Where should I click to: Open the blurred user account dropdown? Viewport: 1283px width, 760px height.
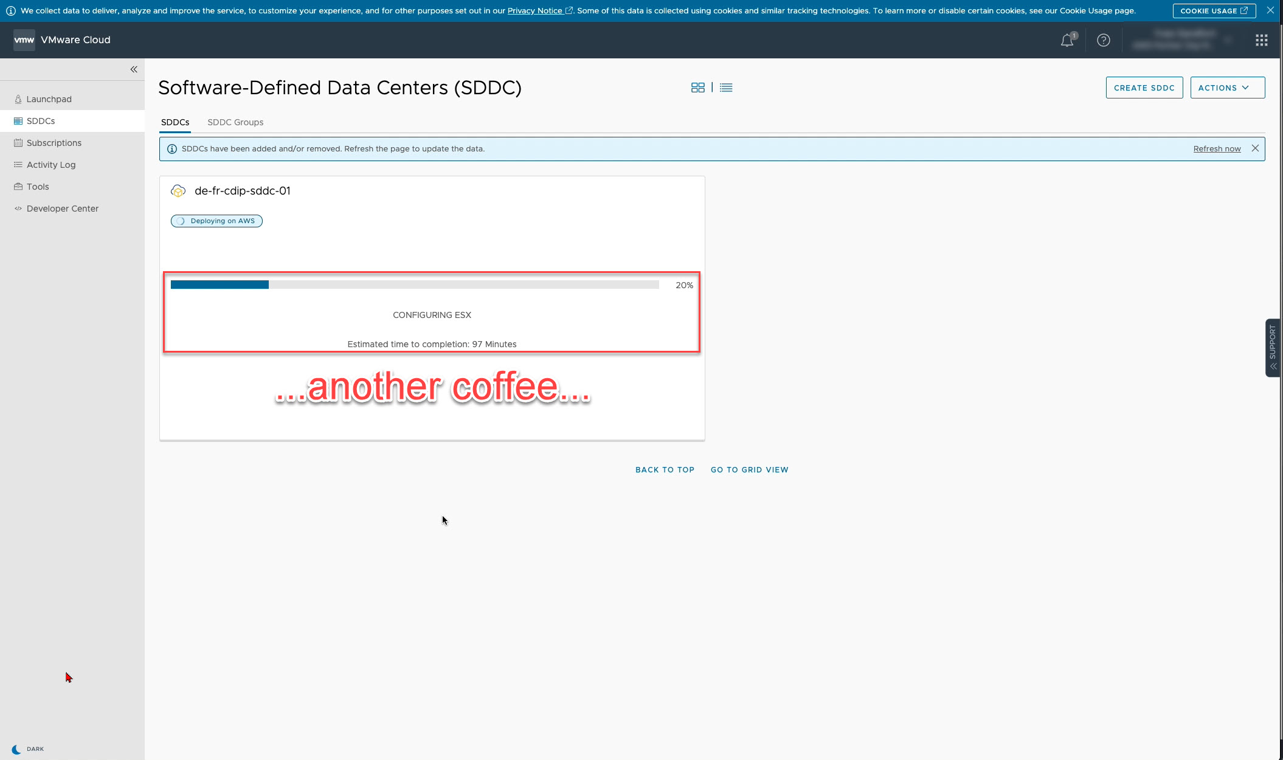pos(1183,40)
